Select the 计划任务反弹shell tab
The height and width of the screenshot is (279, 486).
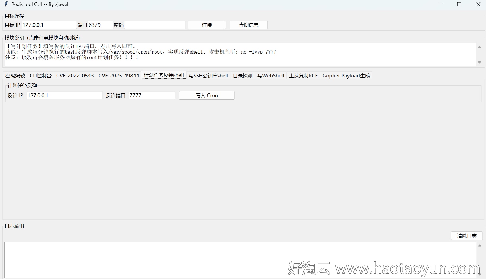tap(164, 75)
